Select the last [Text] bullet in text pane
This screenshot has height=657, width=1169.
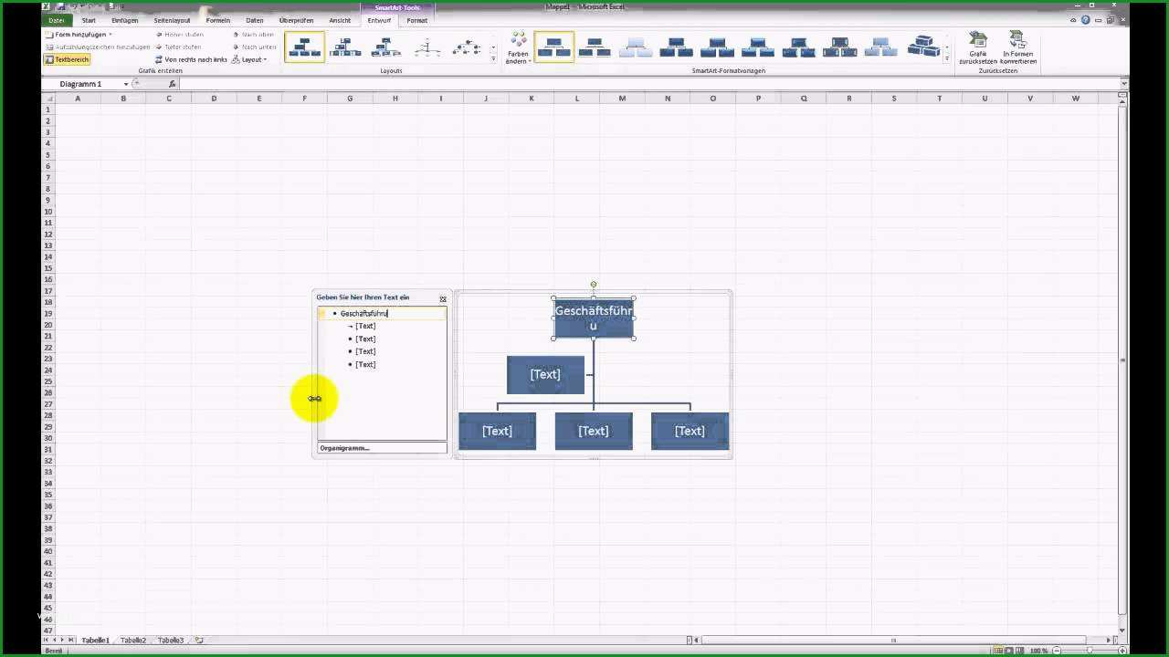(365, 364)
